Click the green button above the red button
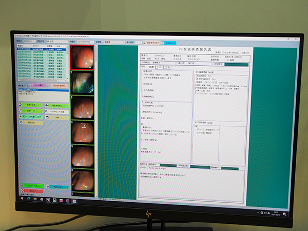Screen dimensions: 308x231 [x=31, y=185]
